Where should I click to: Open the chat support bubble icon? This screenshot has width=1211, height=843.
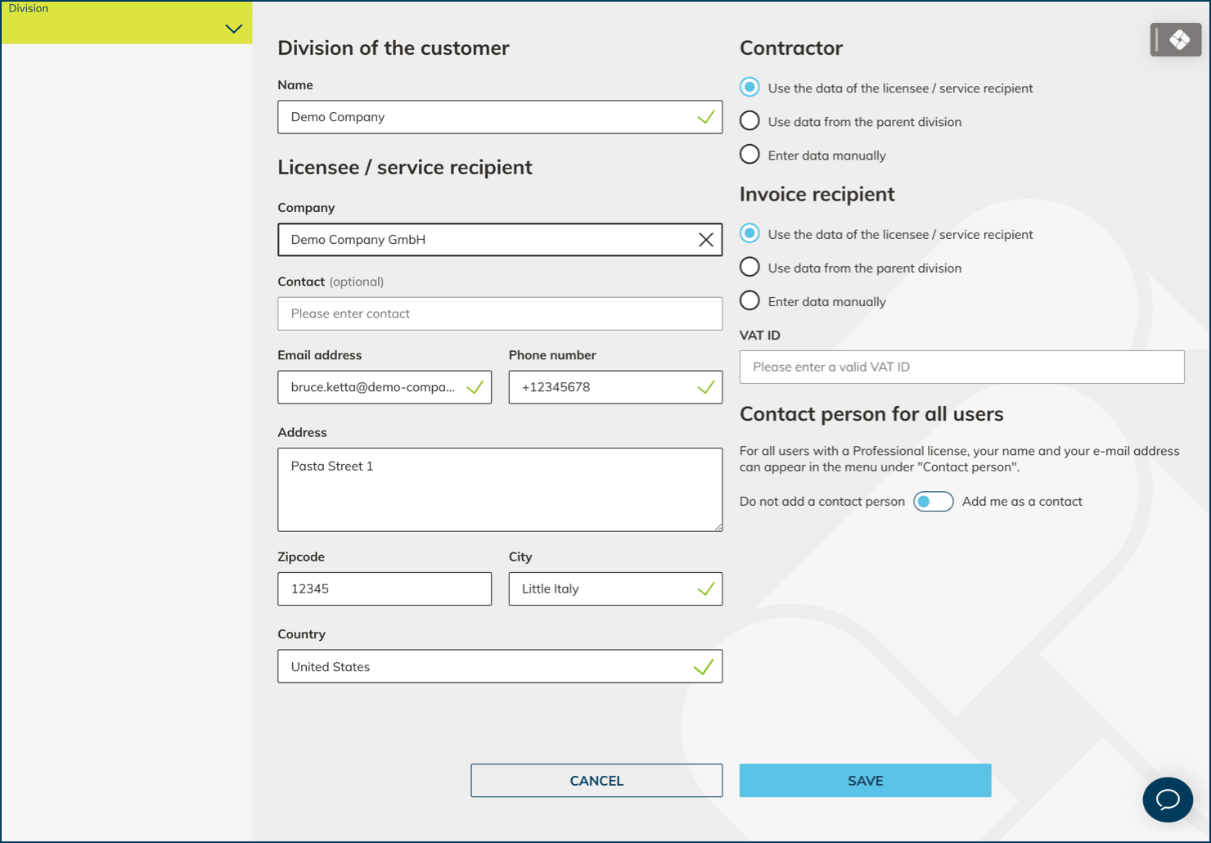coord(1168,800)
